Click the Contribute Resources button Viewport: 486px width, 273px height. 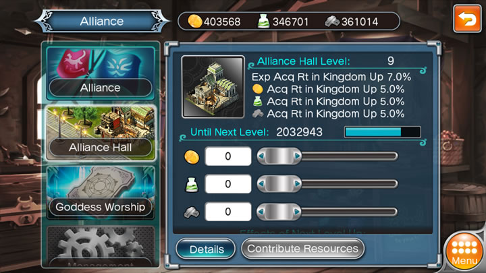tap(302, 249)
